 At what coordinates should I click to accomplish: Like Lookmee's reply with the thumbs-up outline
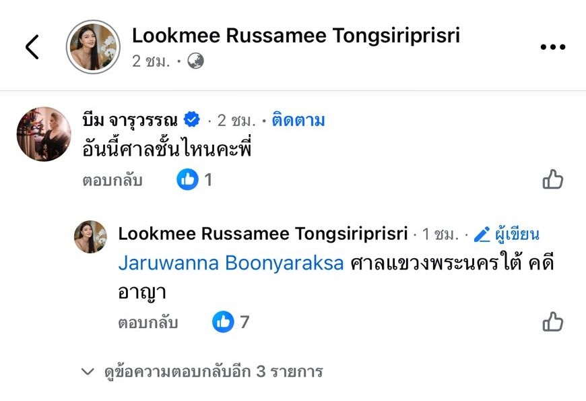[552, 321]
